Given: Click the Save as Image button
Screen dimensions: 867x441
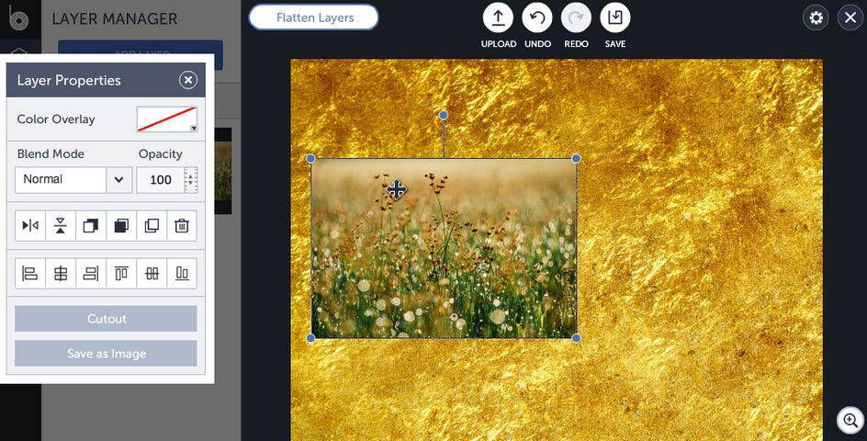Looking at the screenshot, I should 106,354.
